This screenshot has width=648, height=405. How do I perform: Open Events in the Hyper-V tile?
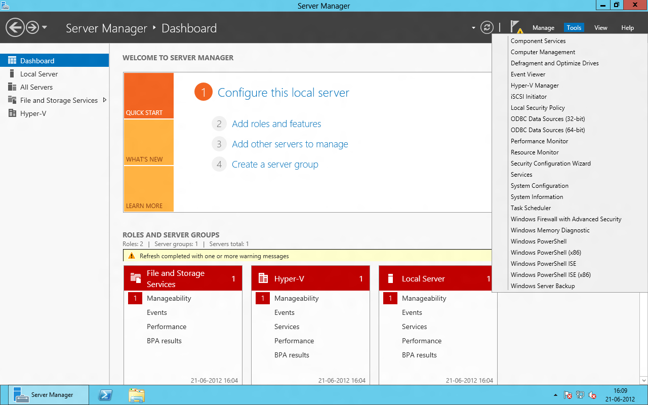pos(285,312)
